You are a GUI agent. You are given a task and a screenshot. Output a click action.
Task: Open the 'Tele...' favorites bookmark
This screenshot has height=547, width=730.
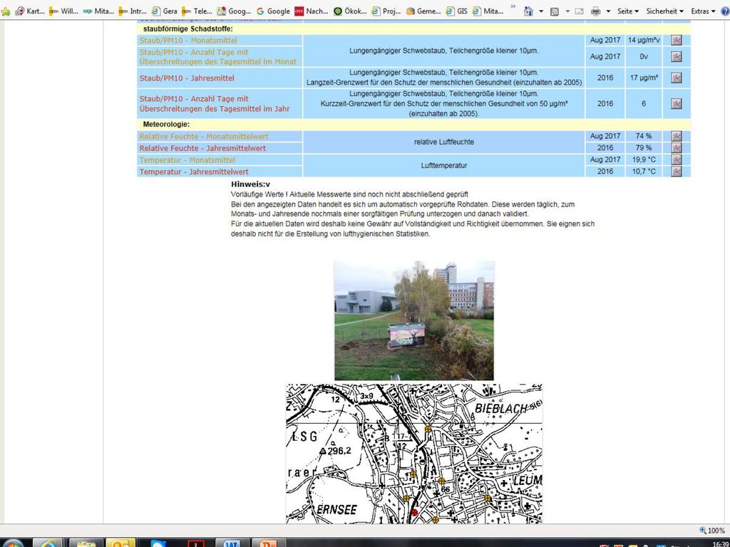197,11
